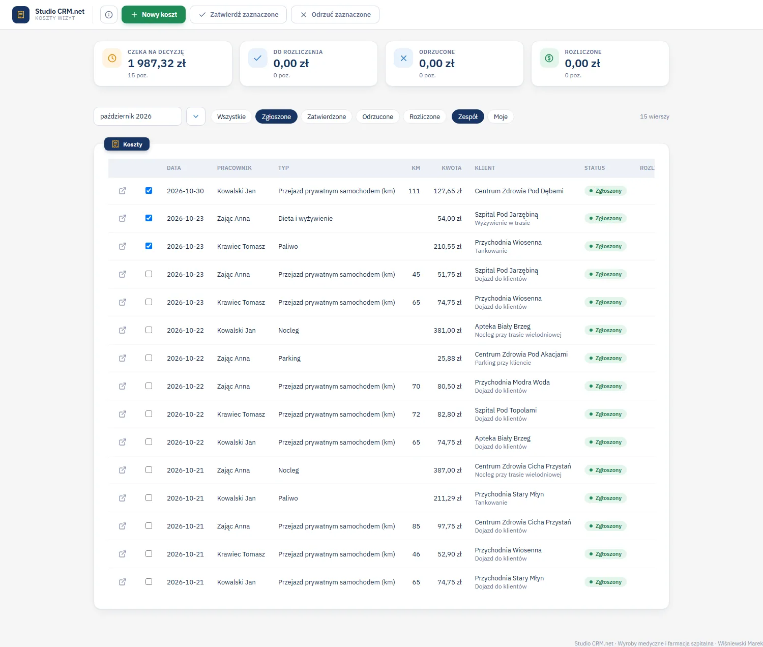Click the X icon on Odrzucone card
Viewport: 763px width, 647px height.
403,58
